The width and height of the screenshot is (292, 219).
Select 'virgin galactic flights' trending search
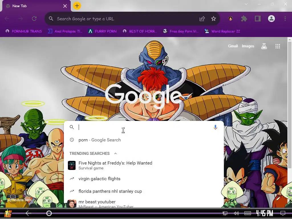[x=144, y=179]
